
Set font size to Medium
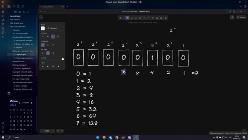click(x=48, y=37)
